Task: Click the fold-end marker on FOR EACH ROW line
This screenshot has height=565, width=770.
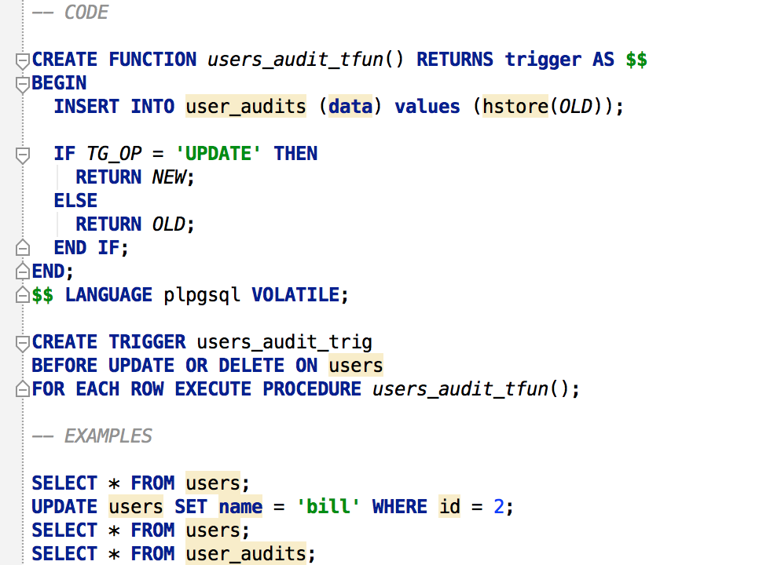Action: [x=22, y=389]
